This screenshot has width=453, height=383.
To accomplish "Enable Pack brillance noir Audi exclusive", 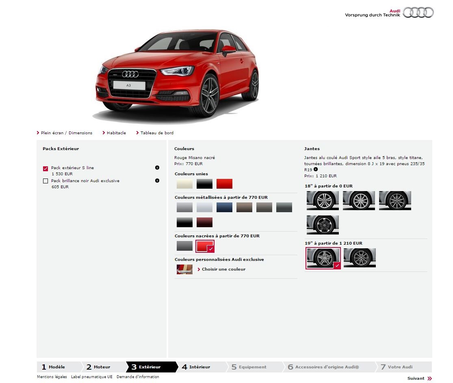I will [46, 181].
